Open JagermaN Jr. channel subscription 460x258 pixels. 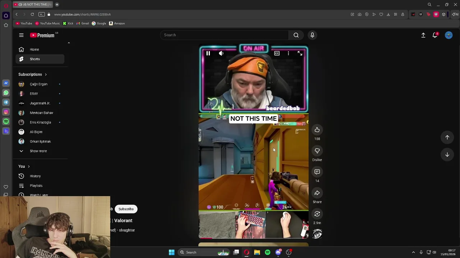[40, 103]
